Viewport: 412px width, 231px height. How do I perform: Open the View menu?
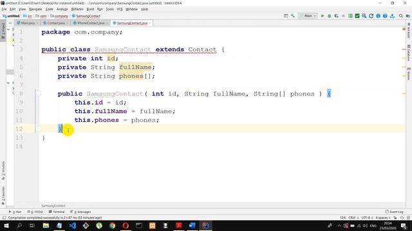click(22, 9)
